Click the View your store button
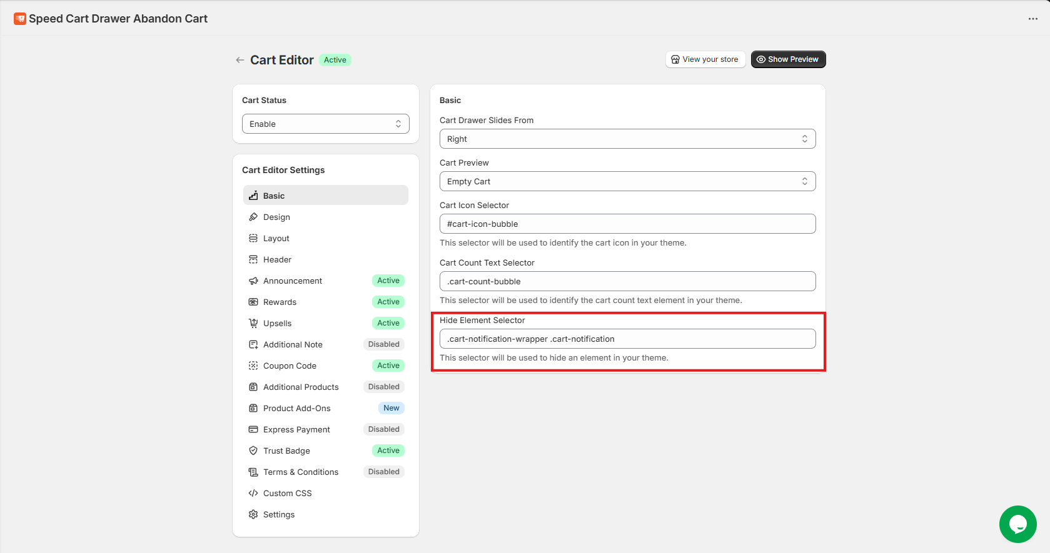The image size is (1050, 553). click(x=705, y=59)
